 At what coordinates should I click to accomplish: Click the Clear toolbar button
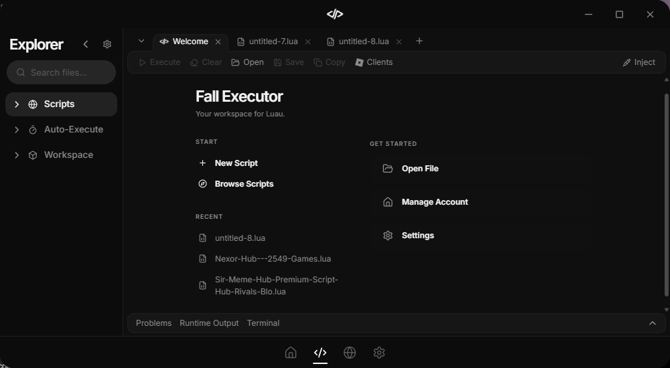[206, 62]
